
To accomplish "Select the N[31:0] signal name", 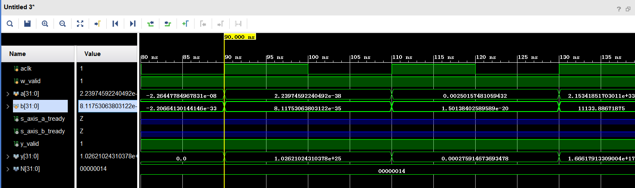I will tap(30, 169).
